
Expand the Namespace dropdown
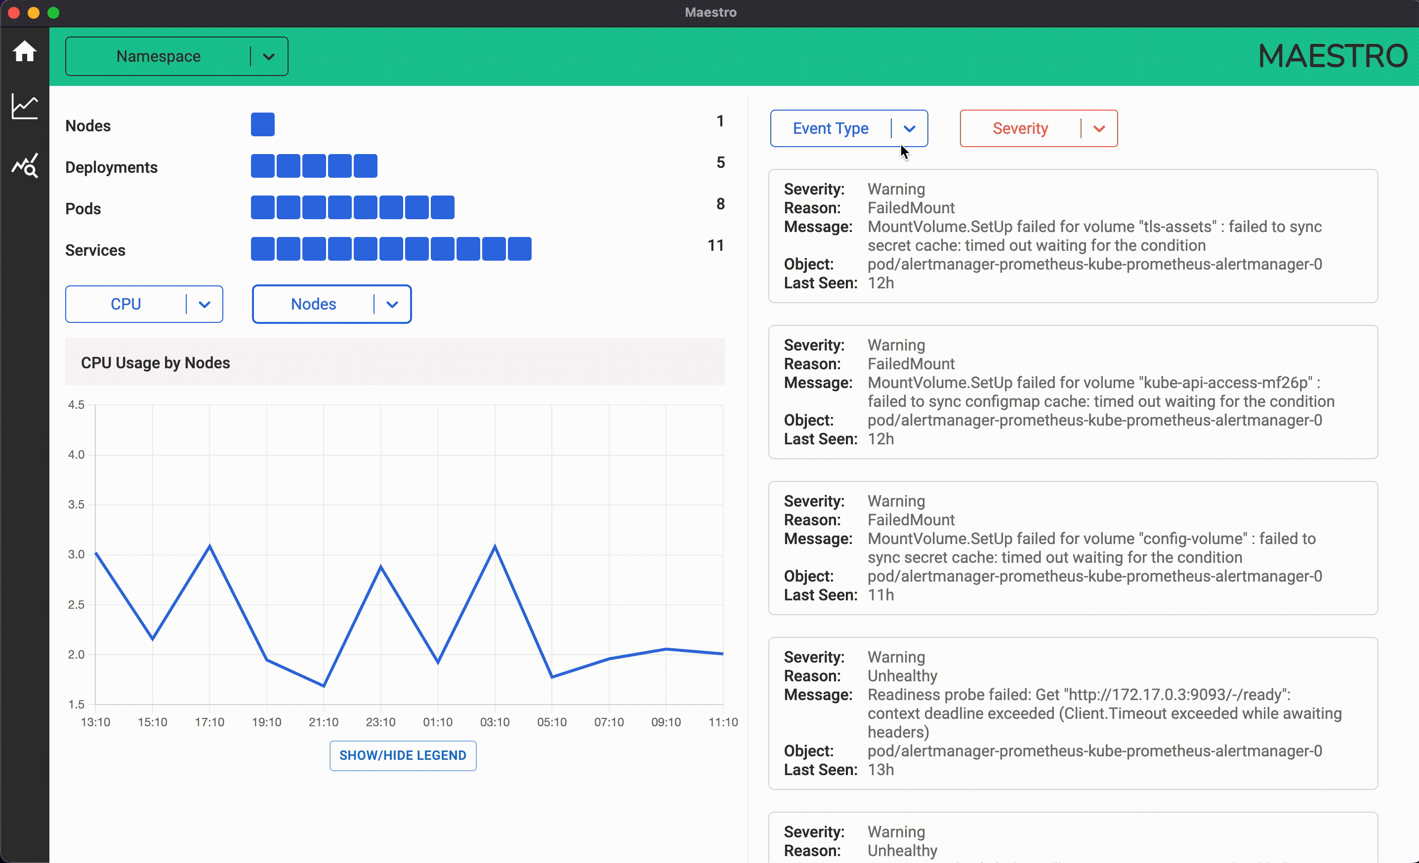tap(159, 56)
